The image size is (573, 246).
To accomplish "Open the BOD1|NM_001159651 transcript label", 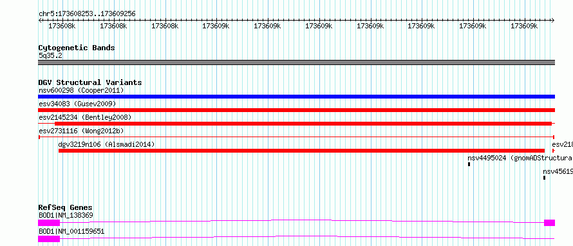I will (71, 231).
